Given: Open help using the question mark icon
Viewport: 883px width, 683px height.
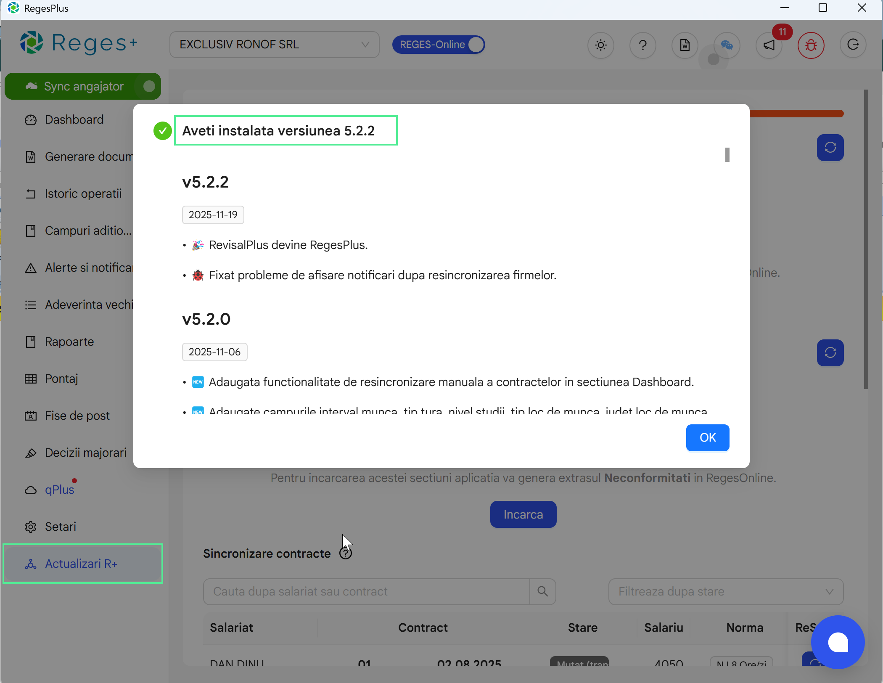Looking at the screenshot, I should point(642,45).
